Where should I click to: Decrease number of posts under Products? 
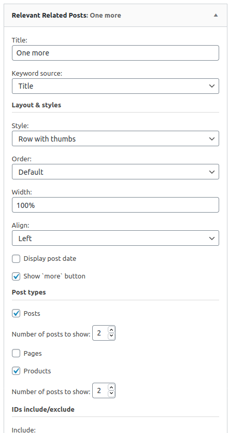111,394
